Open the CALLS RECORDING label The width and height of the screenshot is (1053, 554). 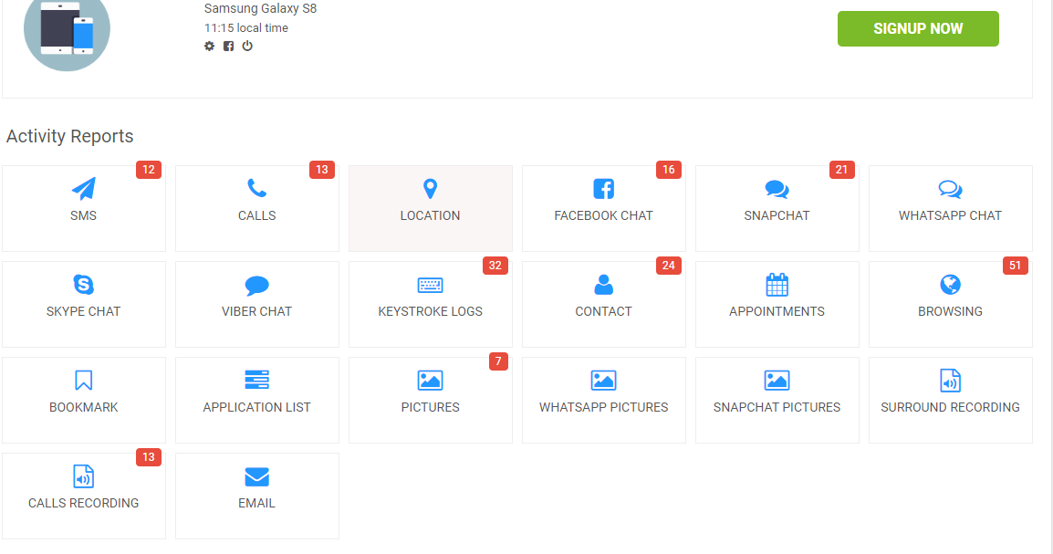point(83,504)
